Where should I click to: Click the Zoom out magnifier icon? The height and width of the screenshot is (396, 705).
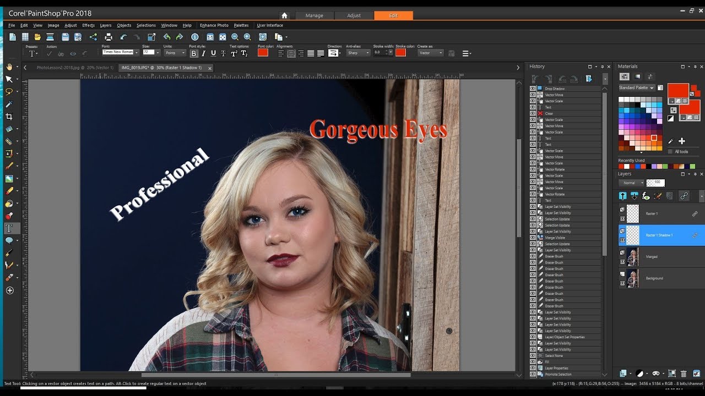point(235,37)
